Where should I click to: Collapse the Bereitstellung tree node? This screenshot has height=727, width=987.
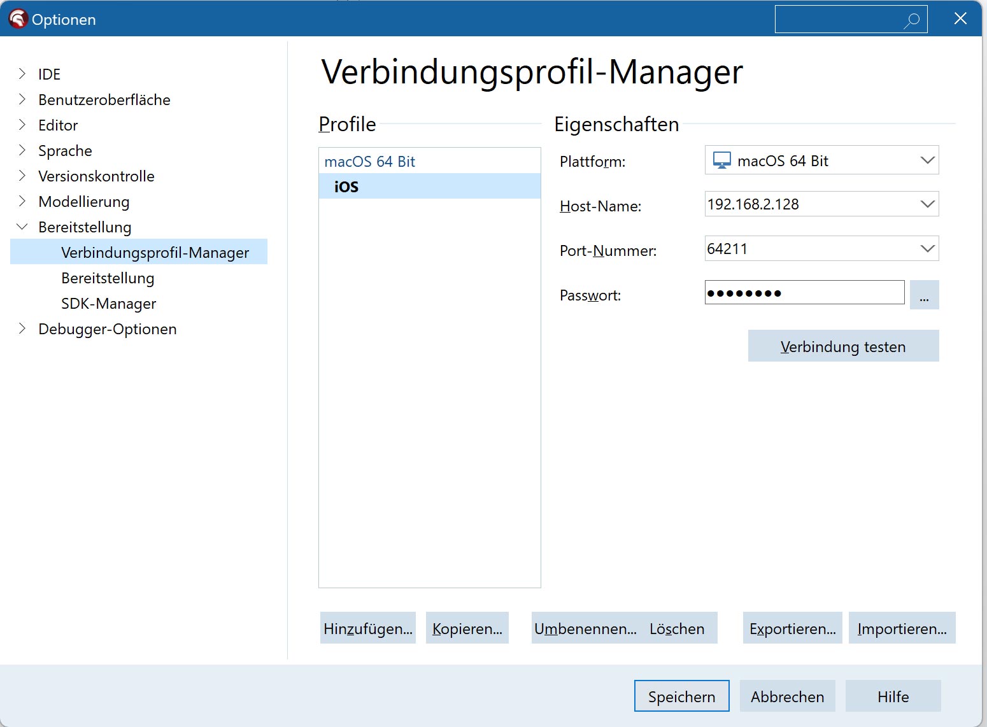[22, 227]
